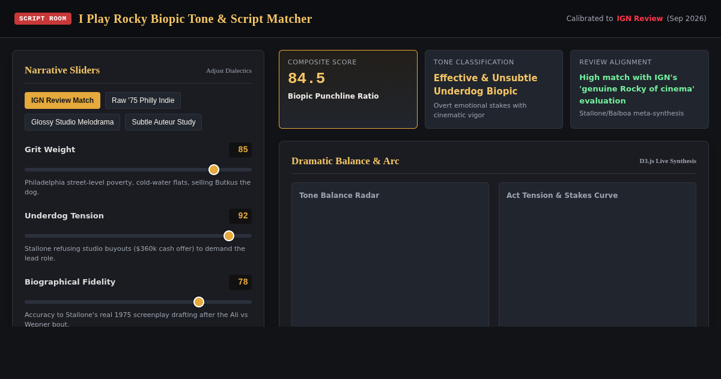Click the Act Tension & Stakes Curve title
This screenshot has width=721, height=379.
point(562,196)
